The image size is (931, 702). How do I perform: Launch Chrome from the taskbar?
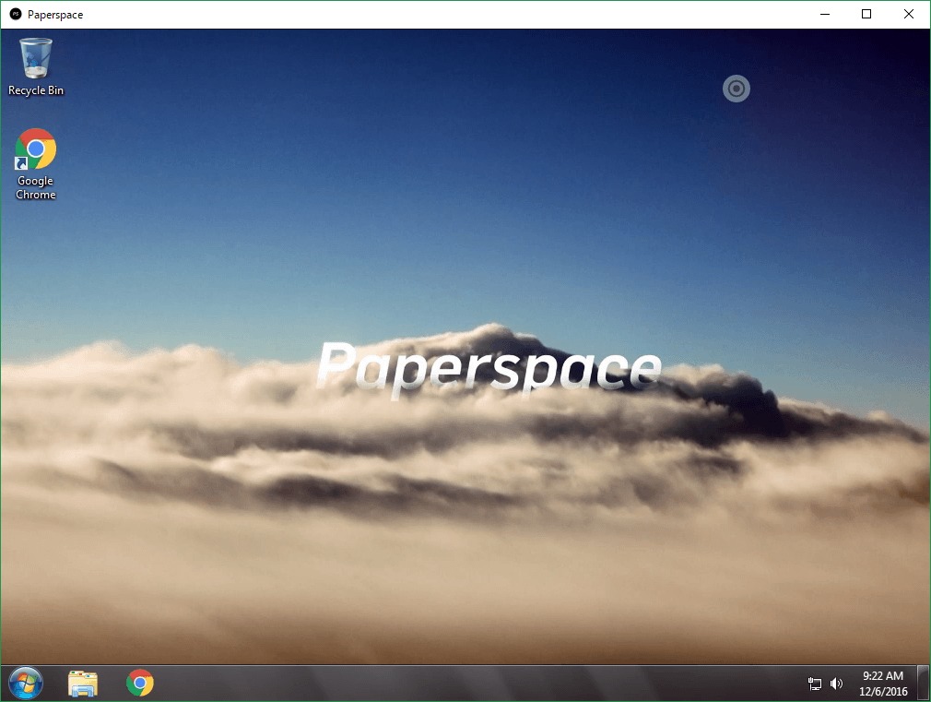coord(140,683)
